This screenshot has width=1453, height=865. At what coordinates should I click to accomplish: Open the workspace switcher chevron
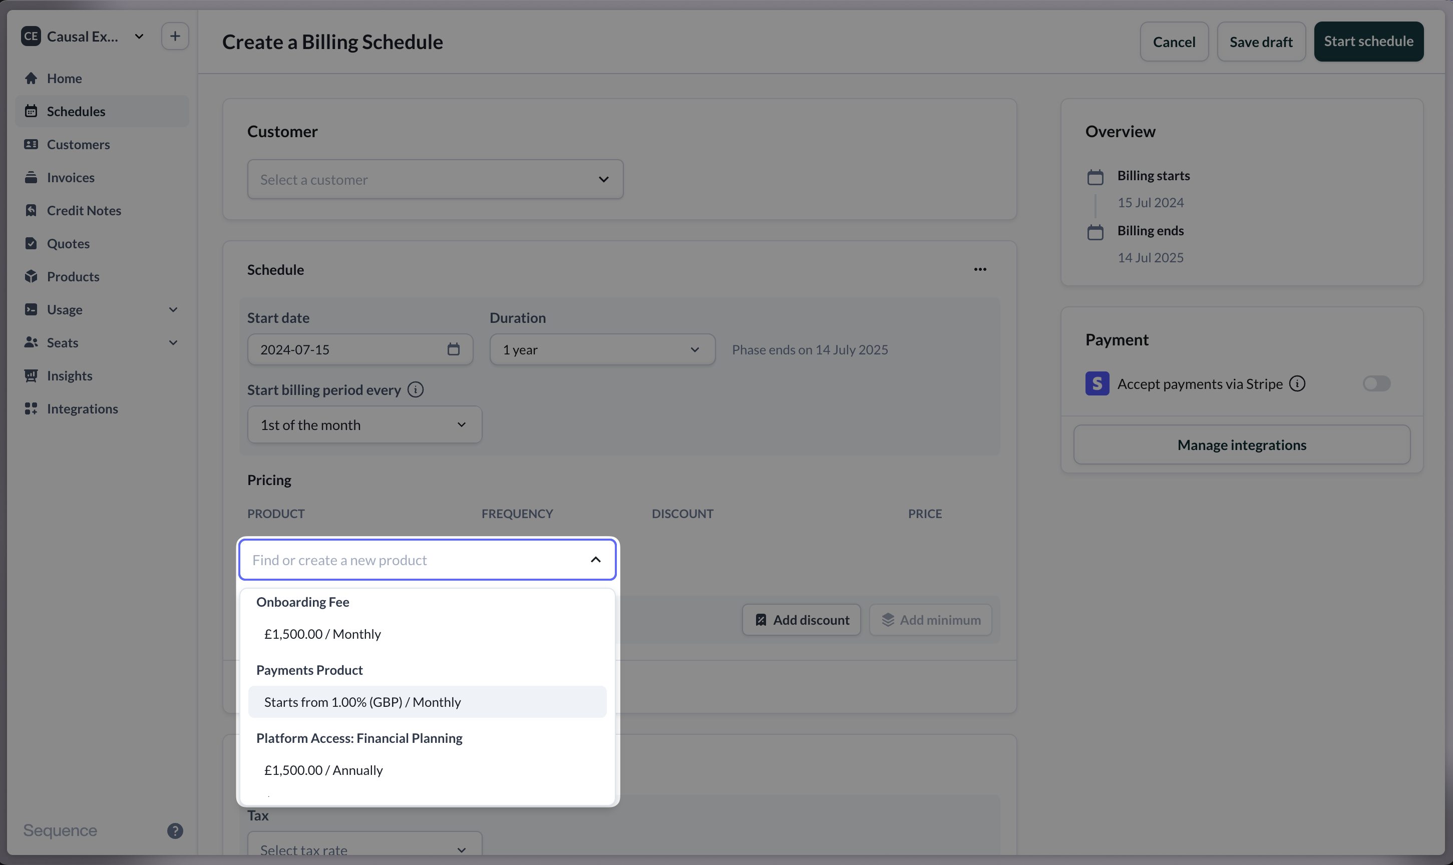click(x=139, y=36)
